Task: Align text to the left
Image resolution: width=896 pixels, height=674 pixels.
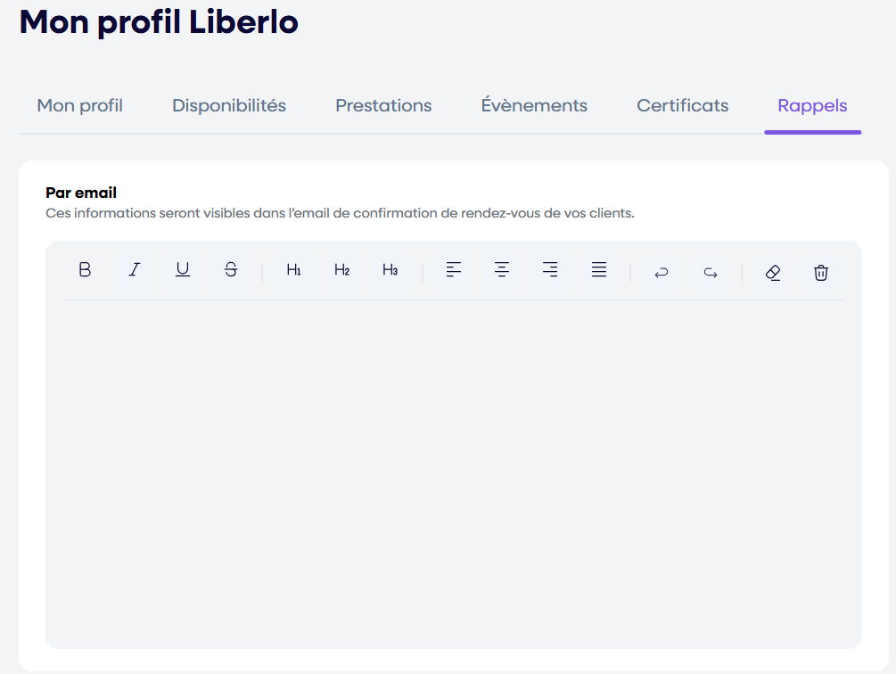Action: point(453,270)
